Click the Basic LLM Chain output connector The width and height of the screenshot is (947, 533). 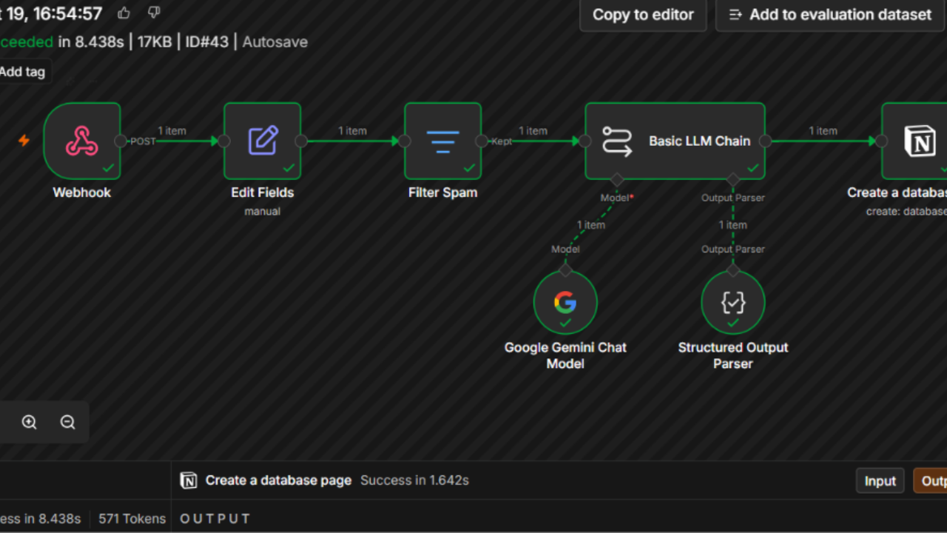click(765, 141)
